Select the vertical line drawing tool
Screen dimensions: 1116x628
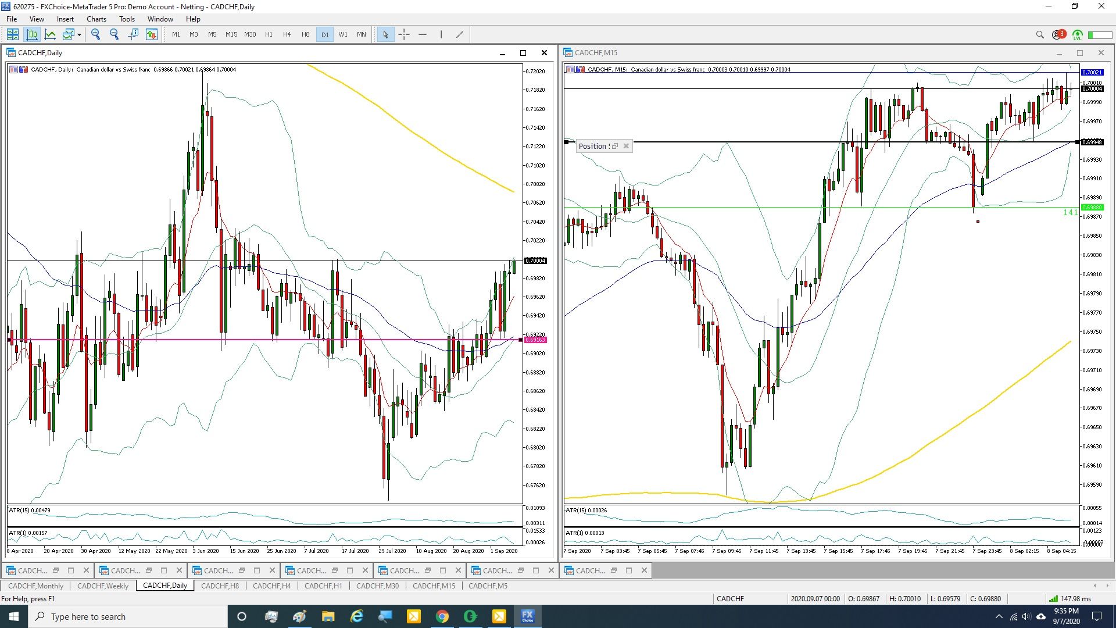[x=441, y=34]
